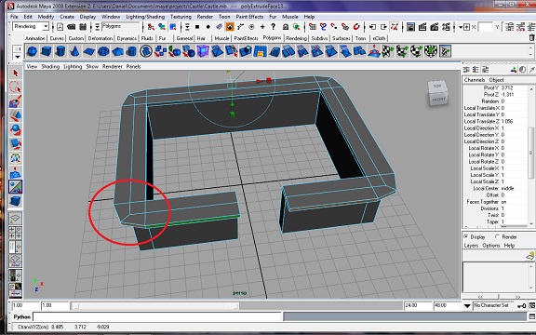Click the purple Smooth cube shelf icon
The image size is (536, 335).
tap(203, 51)
